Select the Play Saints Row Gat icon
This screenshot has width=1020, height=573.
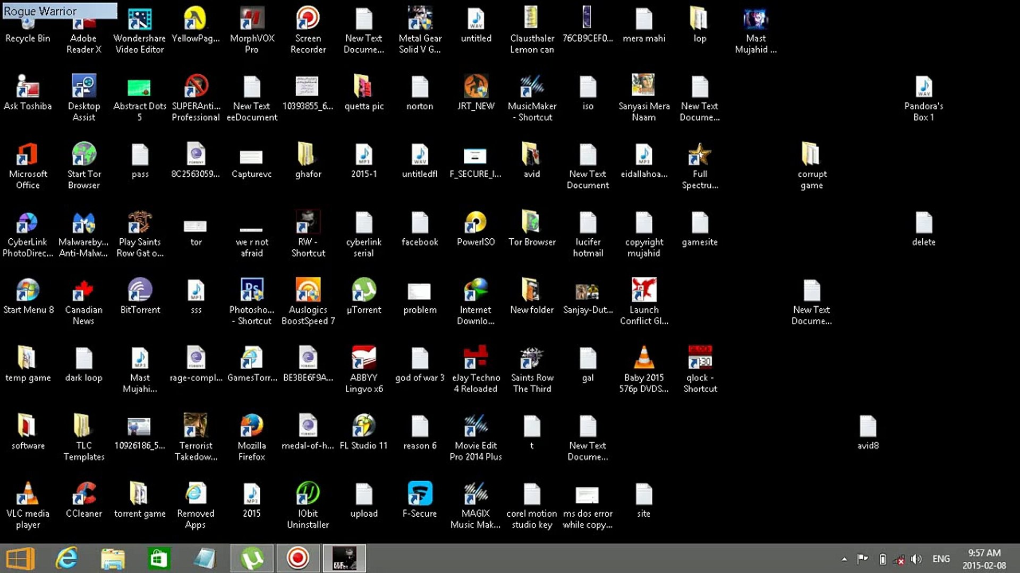140,235
